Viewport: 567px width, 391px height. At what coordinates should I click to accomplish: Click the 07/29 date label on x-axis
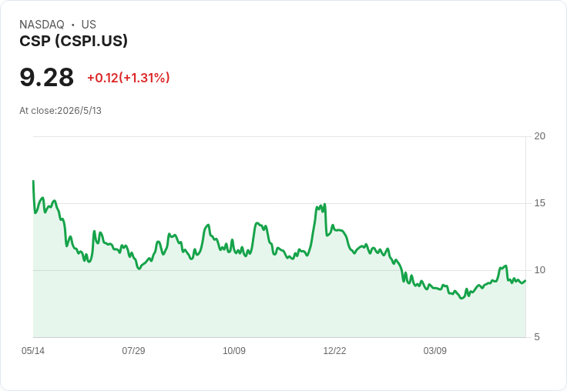click(133, 350)
